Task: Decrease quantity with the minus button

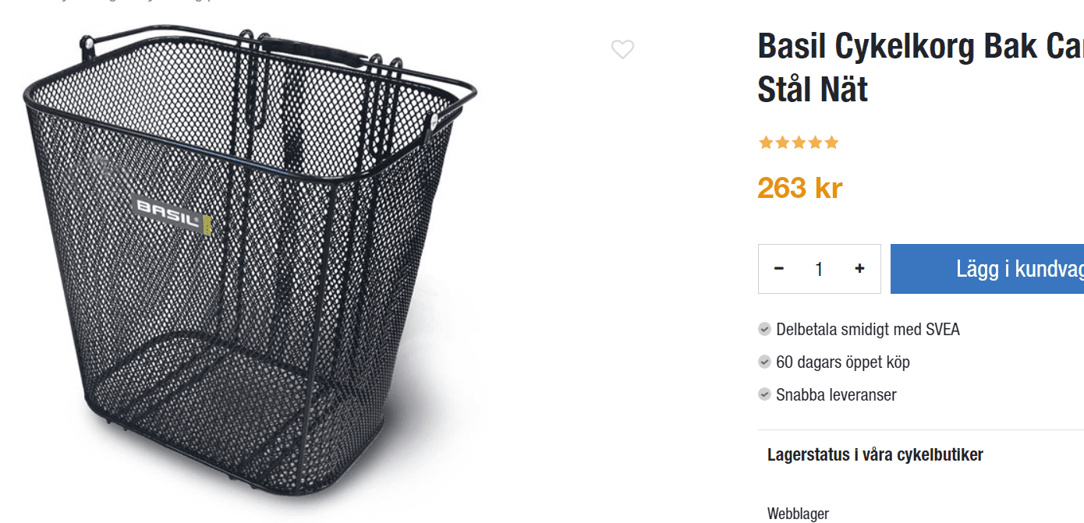Action: click(x=778, y=269)
